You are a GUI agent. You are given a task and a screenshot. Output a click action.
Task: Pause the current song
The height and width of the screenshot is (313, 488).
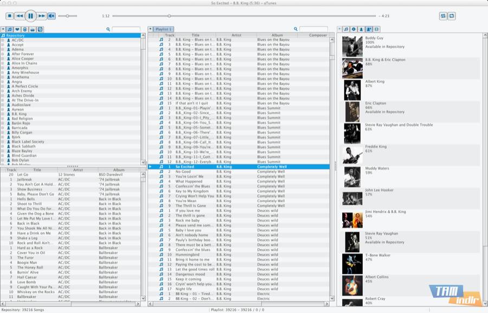[30, 16]
